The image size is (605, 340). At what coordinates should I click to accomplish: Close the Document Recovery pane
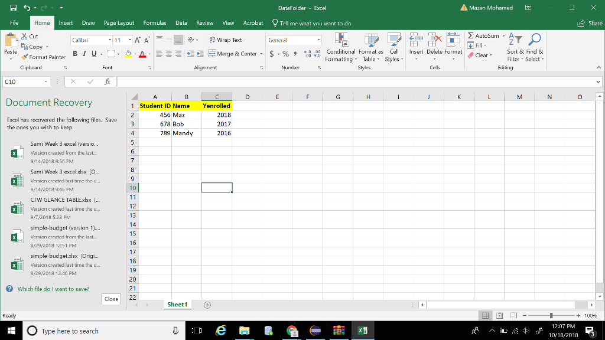111,299
